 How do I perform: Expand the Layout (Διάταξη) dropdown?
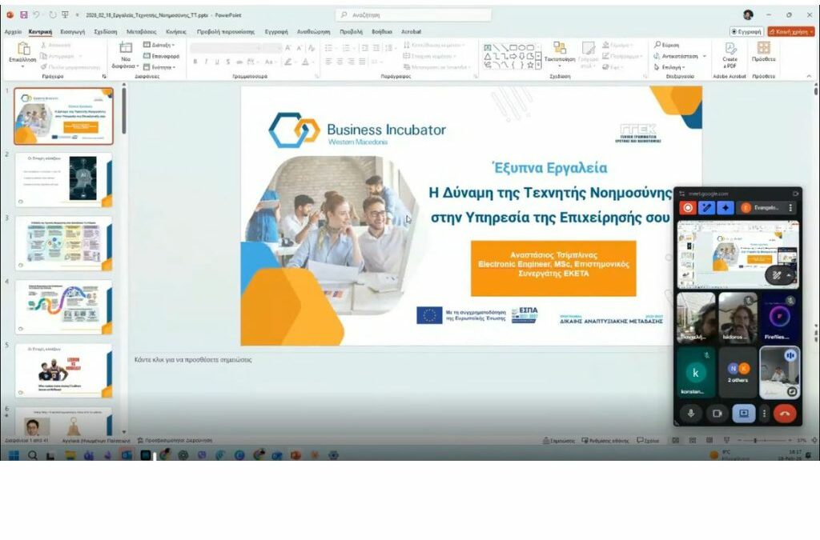160,45
